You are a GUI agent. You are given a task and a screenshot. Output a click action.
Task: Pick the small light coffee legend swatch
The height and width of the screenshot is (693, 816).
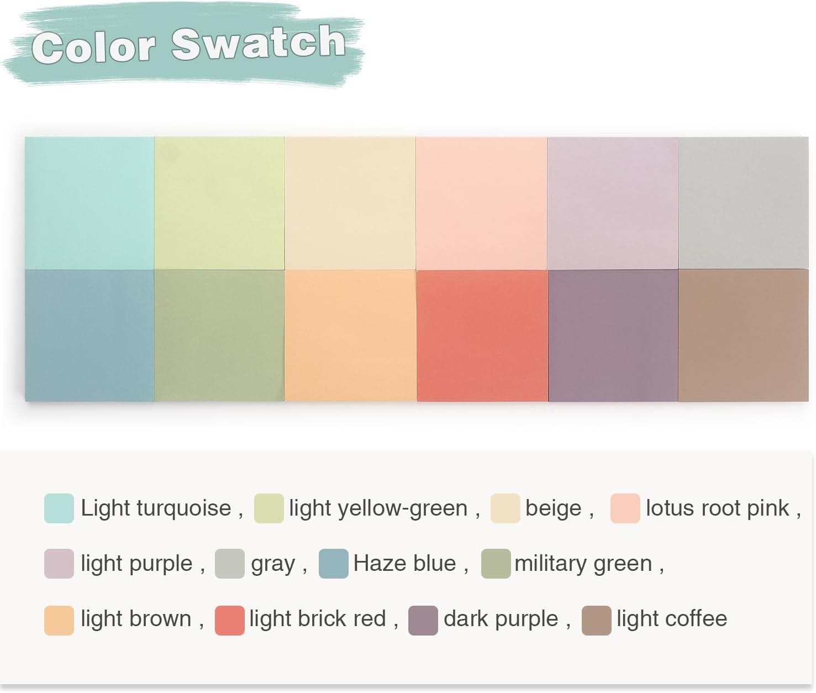(596, 620)
